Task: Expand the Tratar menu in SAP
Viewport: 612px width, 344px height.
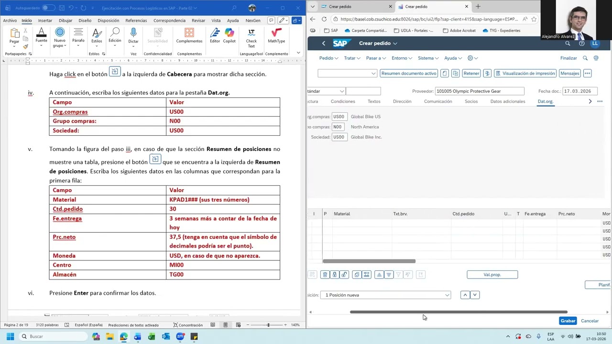Action: (x=352, y=58)
